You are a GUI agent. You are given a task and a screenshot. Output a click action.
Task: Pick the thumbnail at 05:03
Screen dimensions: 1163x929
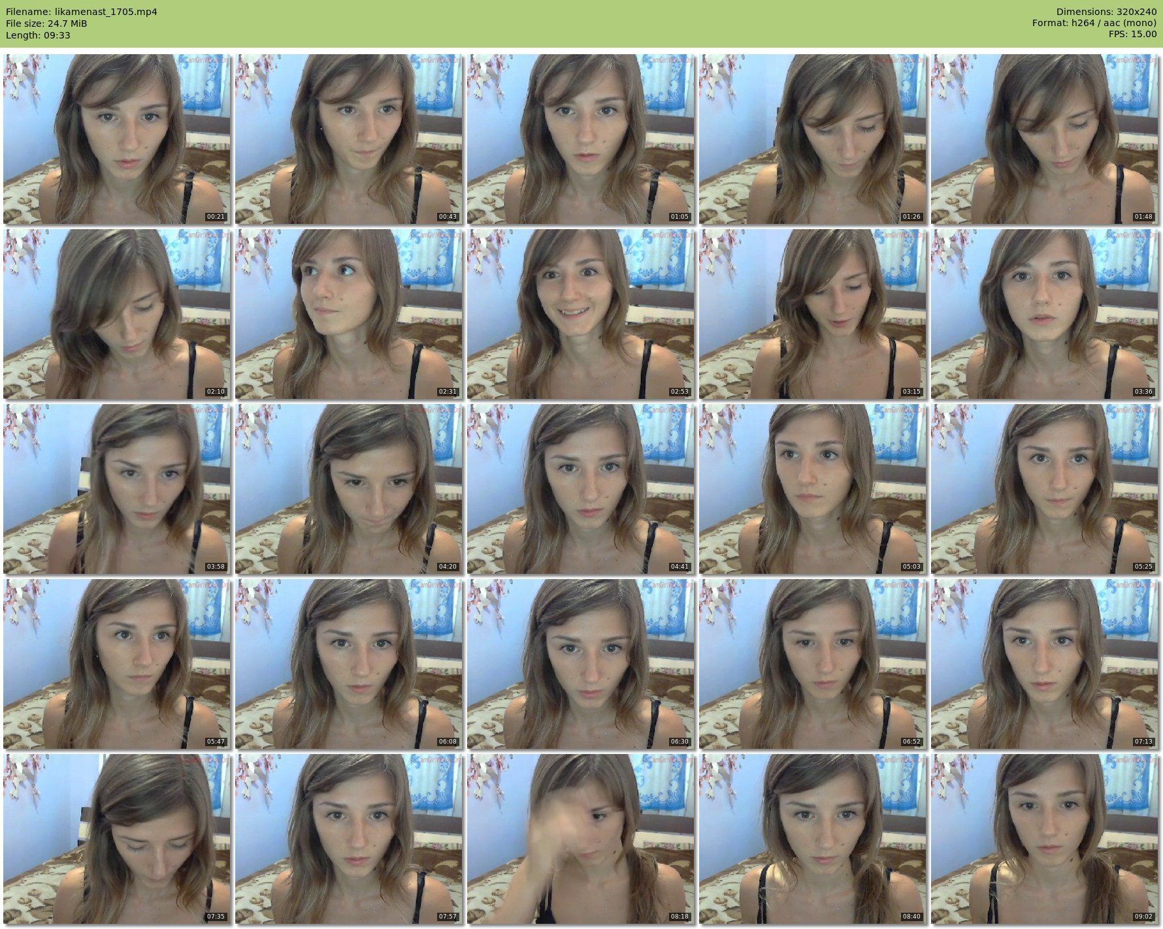[812, 489]
